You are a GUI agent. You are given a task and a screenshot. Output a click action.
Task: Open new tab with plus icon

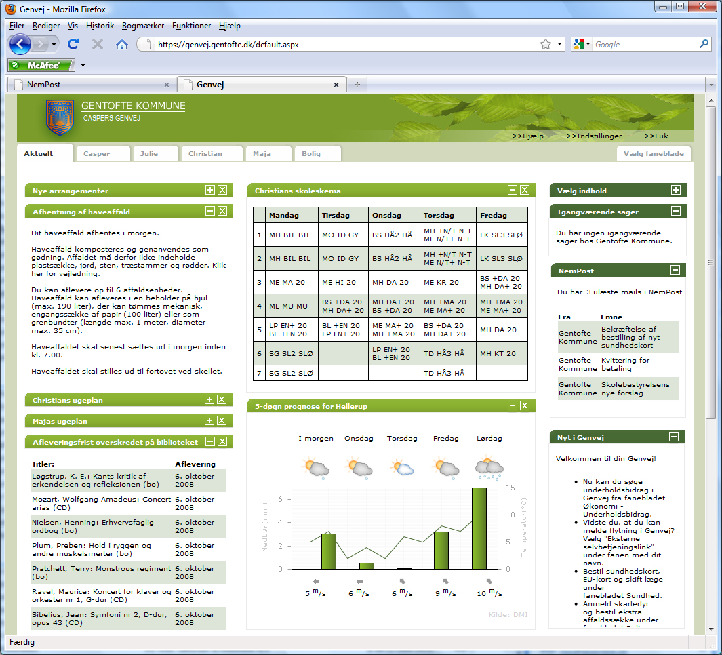(x=357, y=85)
